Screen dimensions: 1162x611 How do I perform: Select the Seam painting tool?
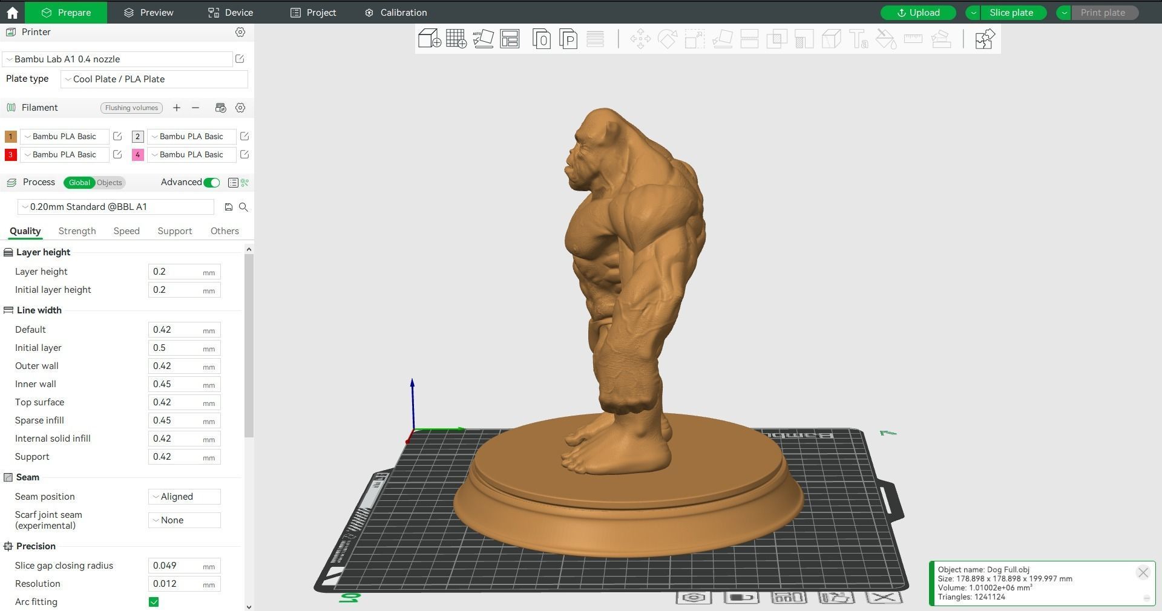(x=831, y=39)
